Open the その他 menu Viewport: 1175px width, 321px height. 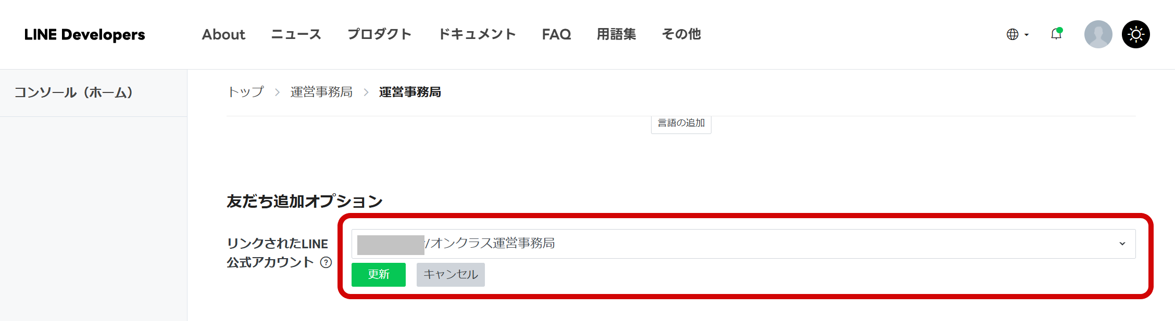[681, 35]
